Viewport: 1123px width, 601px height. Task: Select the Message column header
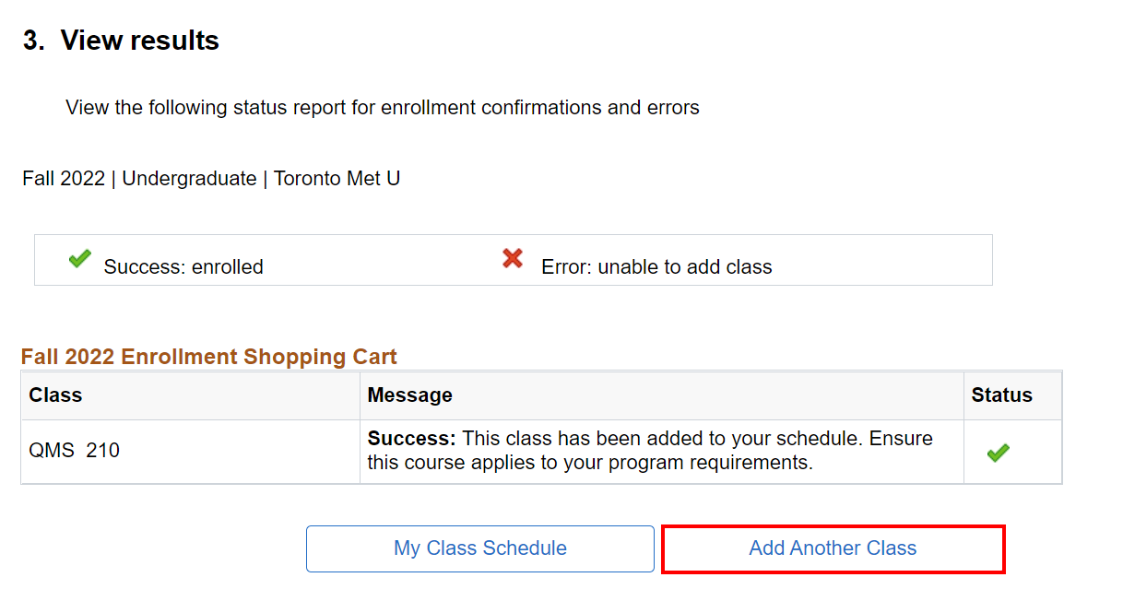click(x=409, y=395)
